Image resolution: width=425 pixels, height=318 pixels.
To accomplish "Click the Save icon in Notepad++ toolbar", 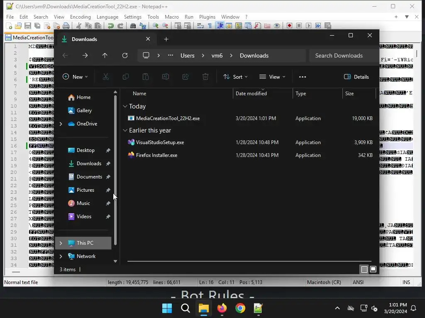I will coord(28,26).
